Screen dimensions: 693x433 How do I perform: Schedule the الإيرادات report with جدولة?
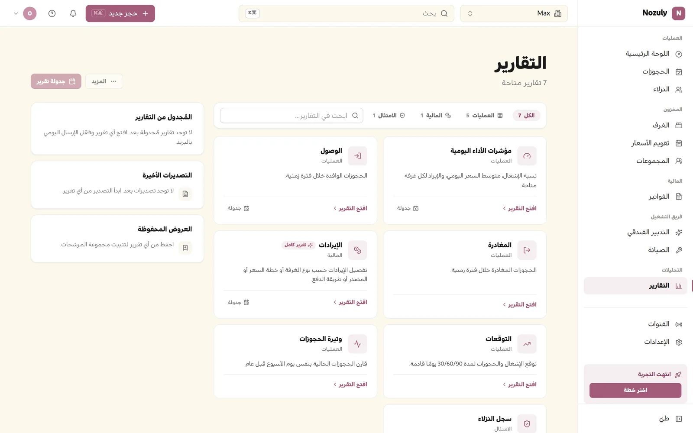coord(239,302)
